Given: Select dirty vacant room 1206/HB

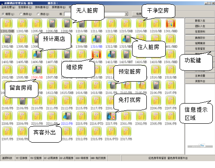Looking at the screenshot, I should click(x=52, y=24).
